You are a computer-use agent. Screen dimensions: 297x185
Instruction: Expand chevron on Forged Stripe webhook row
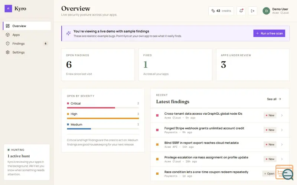(282, 130)
